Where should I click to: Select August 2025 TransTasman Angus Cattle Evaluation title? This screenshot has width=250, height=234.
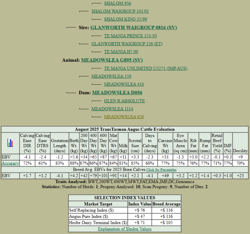click(125, 129)
